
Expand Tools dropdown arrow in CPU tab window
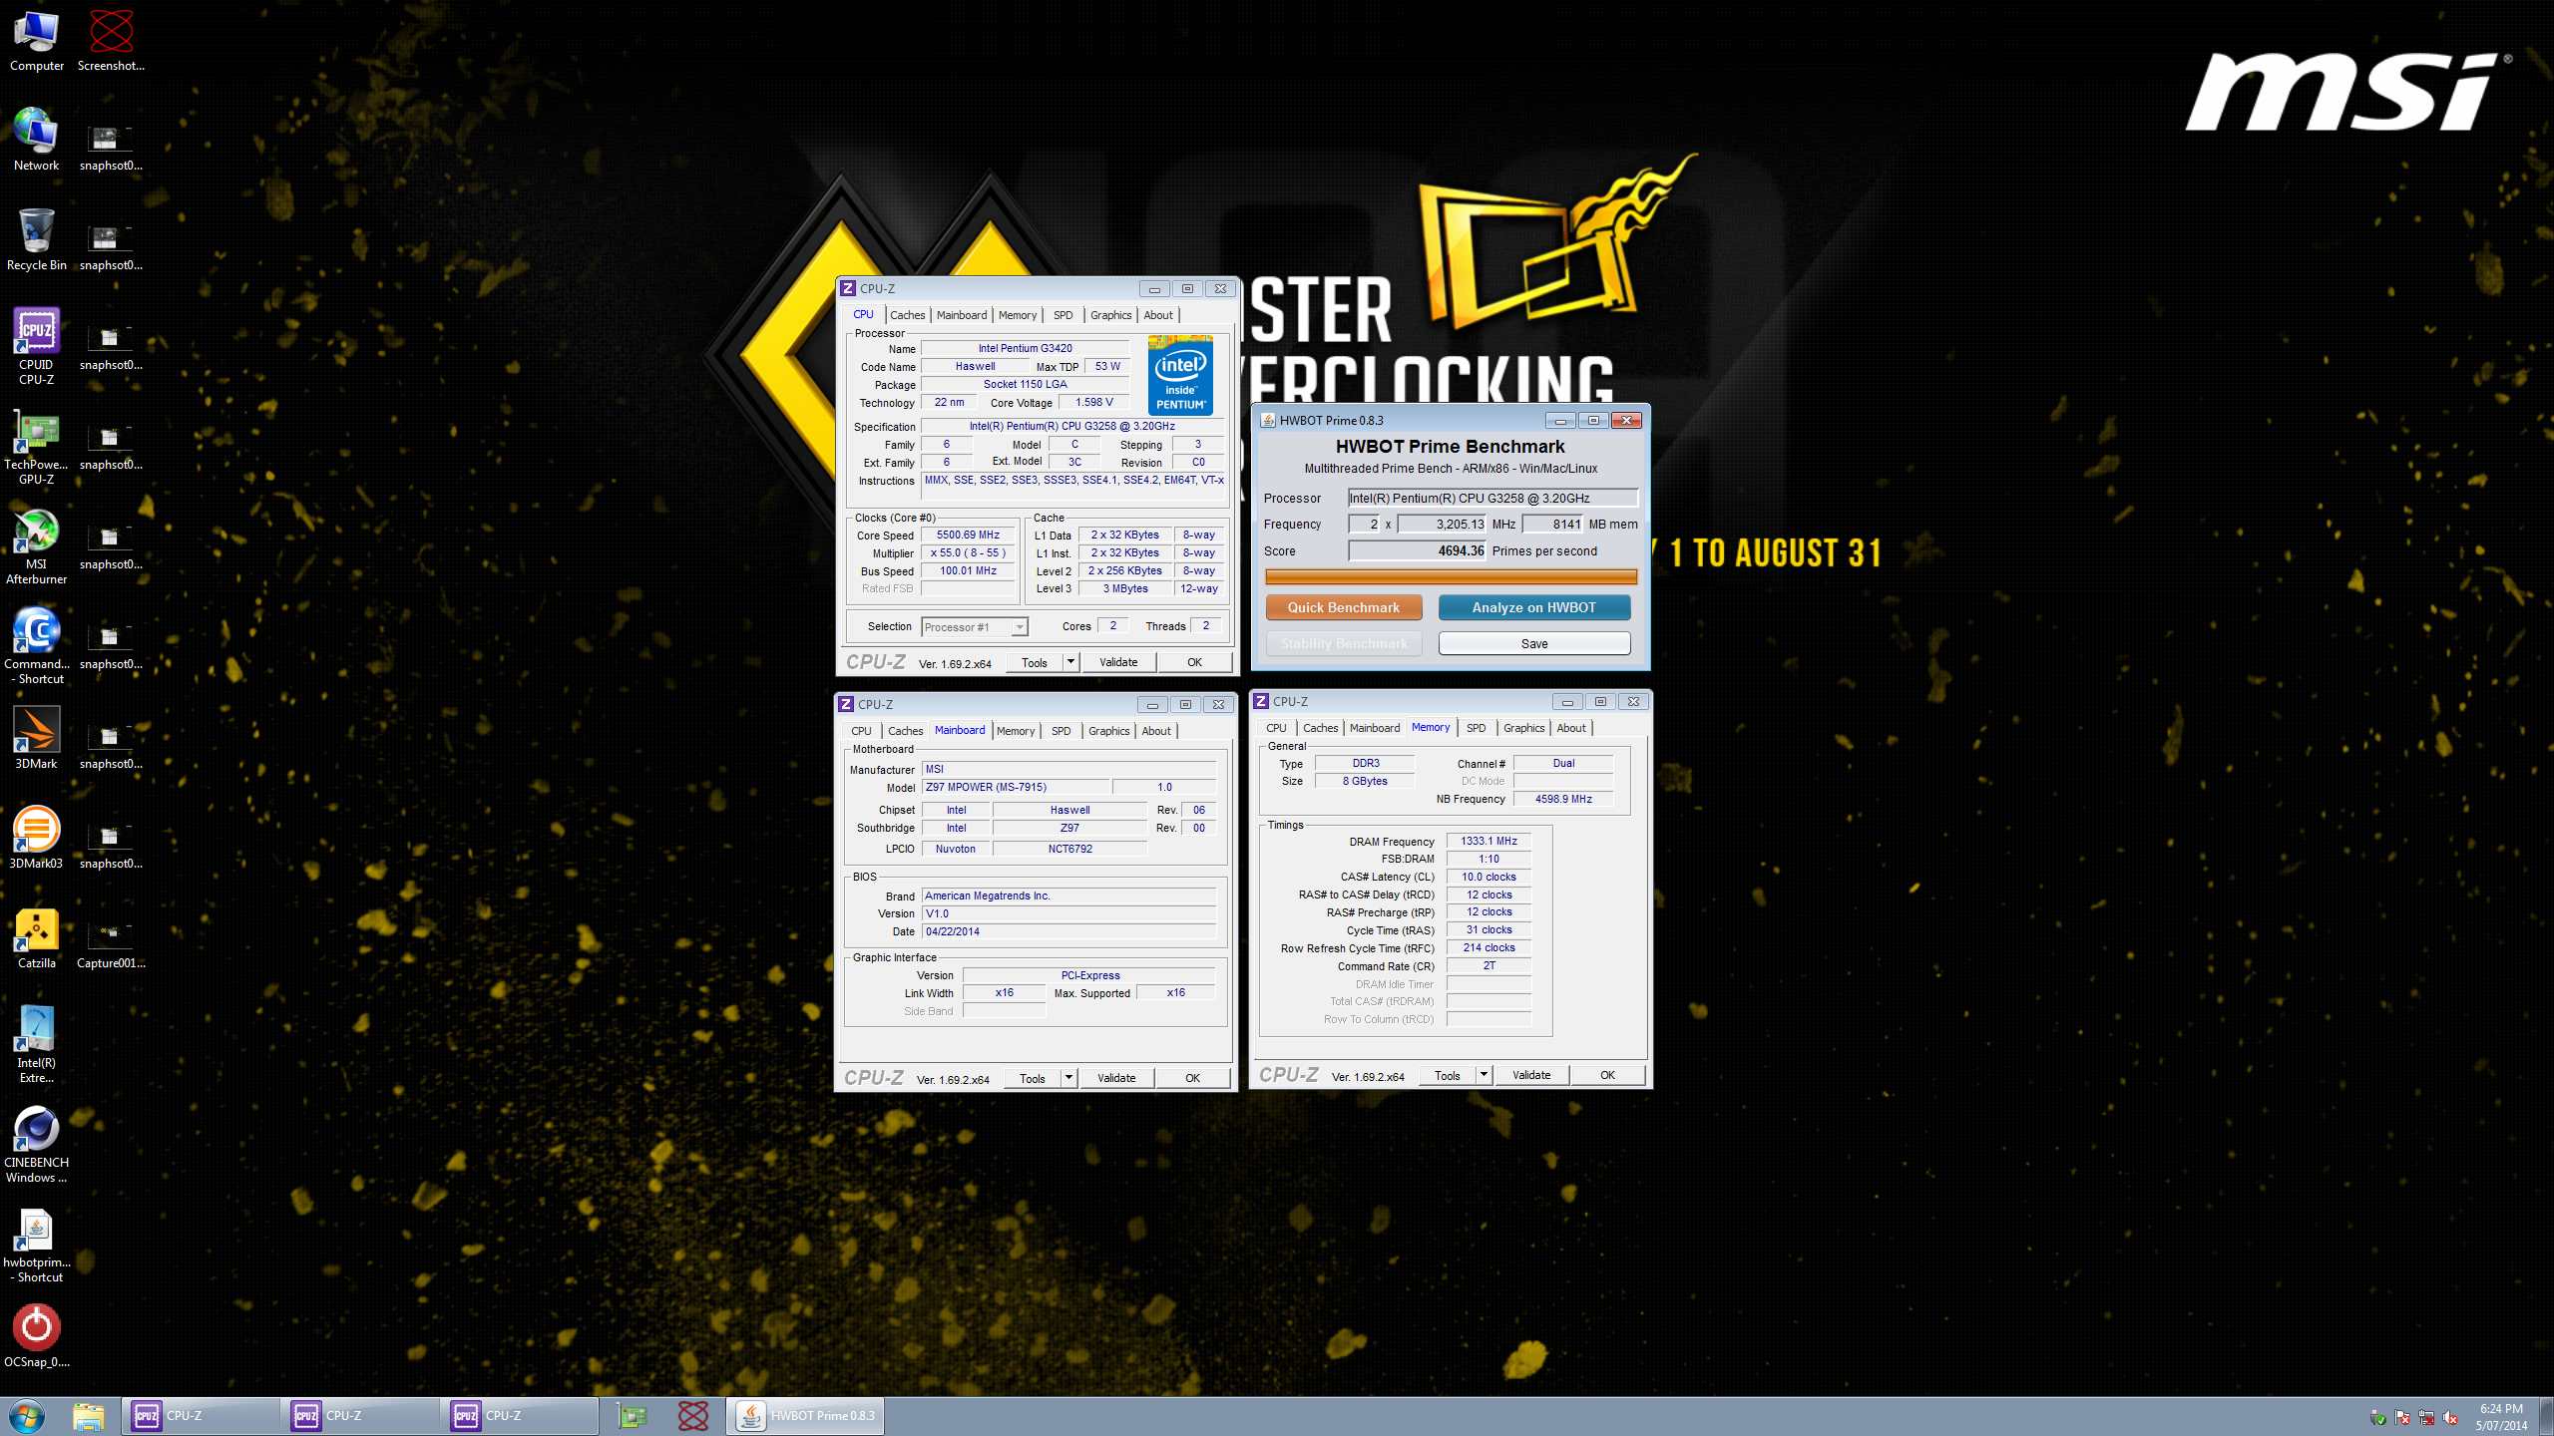[x=1070, y=662]
